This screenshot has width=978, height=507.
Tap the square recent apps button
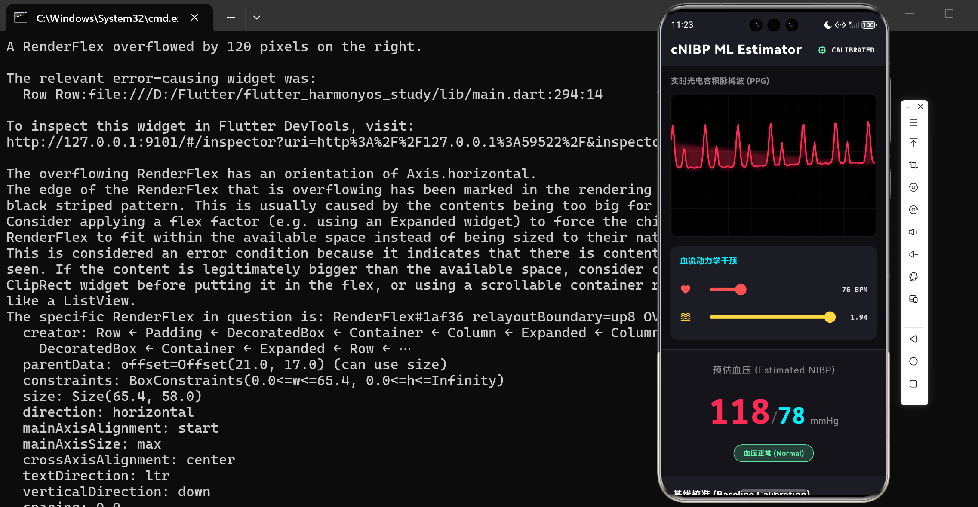(x=913, y=384)
